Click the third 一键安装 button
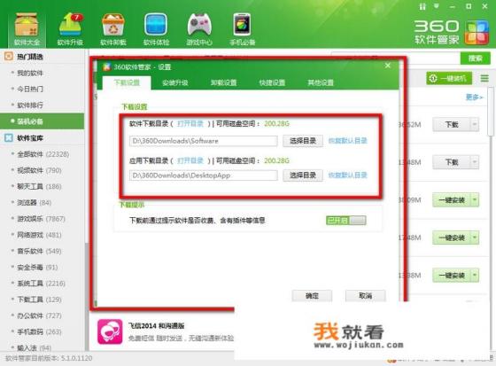The height and width of the screenshot is (366, 496). click(452, 275)
